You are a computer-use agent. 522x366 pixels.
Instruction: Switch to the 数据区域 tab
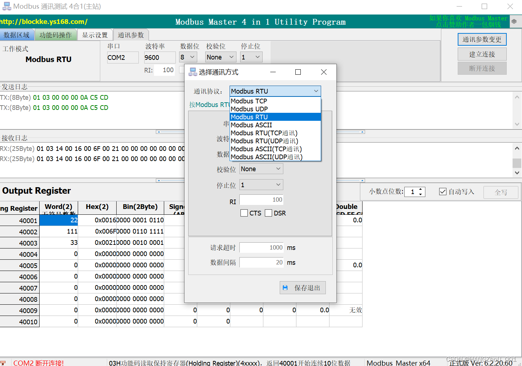click(17, 34)
